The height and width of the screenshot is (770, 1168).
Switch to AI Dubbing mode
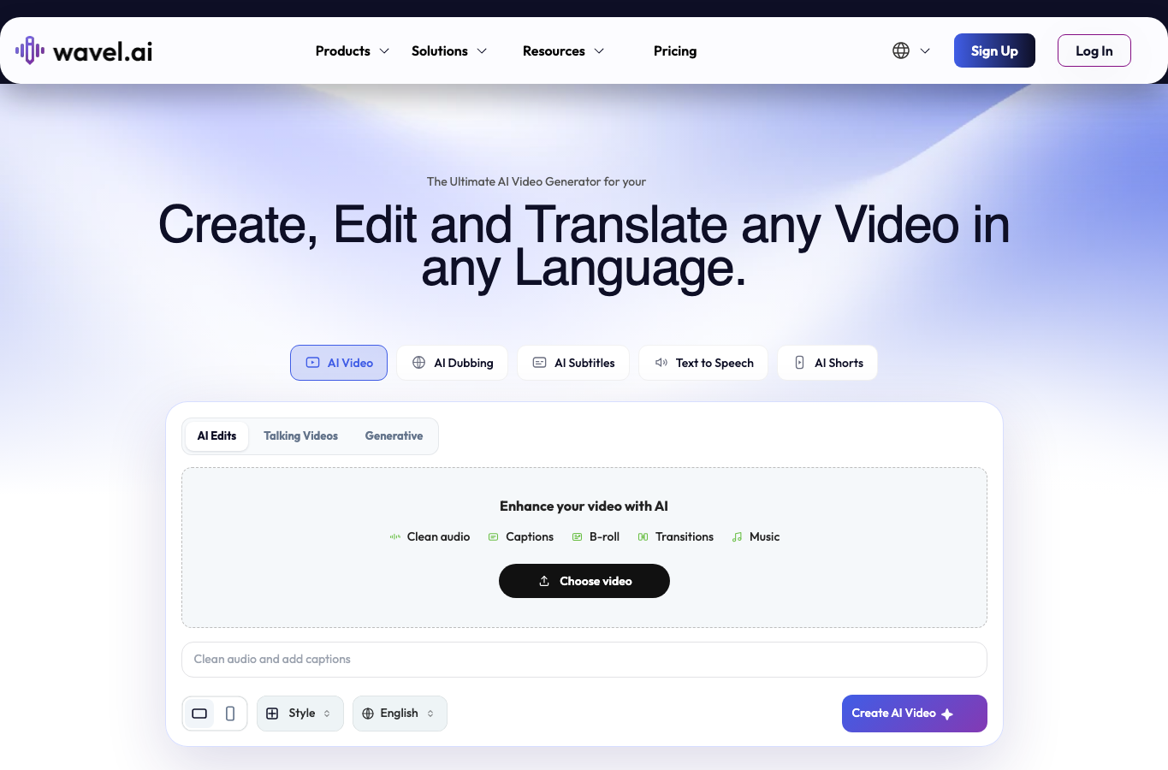coord(452,363)
